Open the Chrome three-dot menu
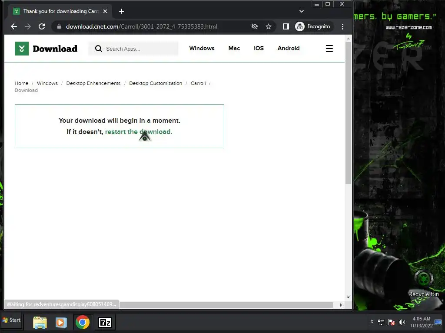 342,26
